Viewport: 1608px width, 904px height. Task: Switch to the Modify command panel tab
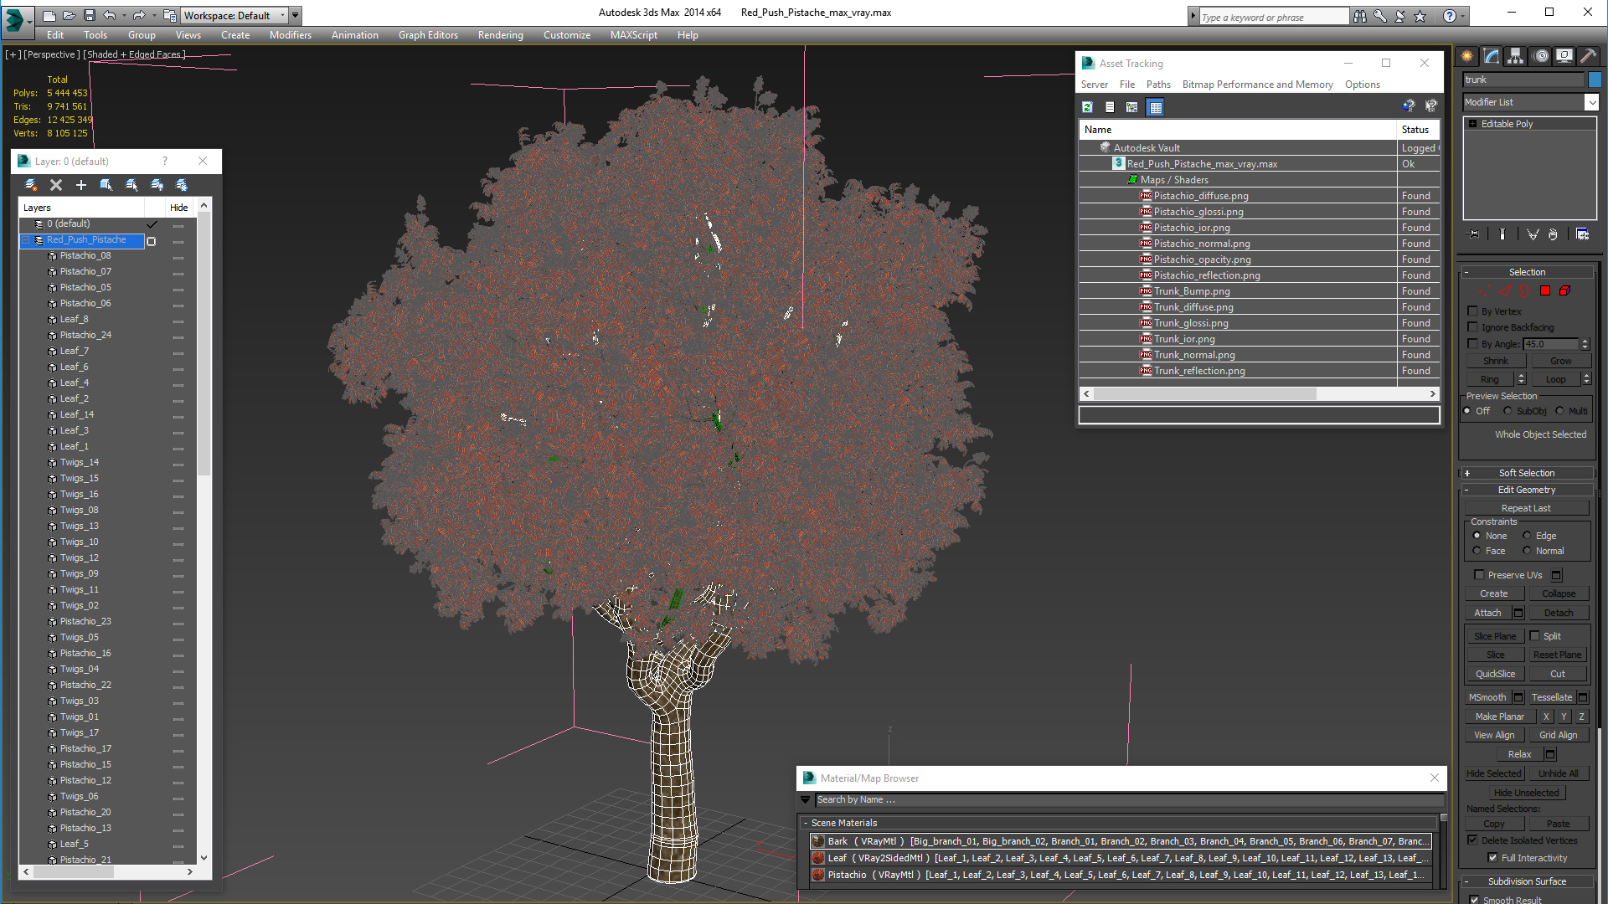(1492, 56)
